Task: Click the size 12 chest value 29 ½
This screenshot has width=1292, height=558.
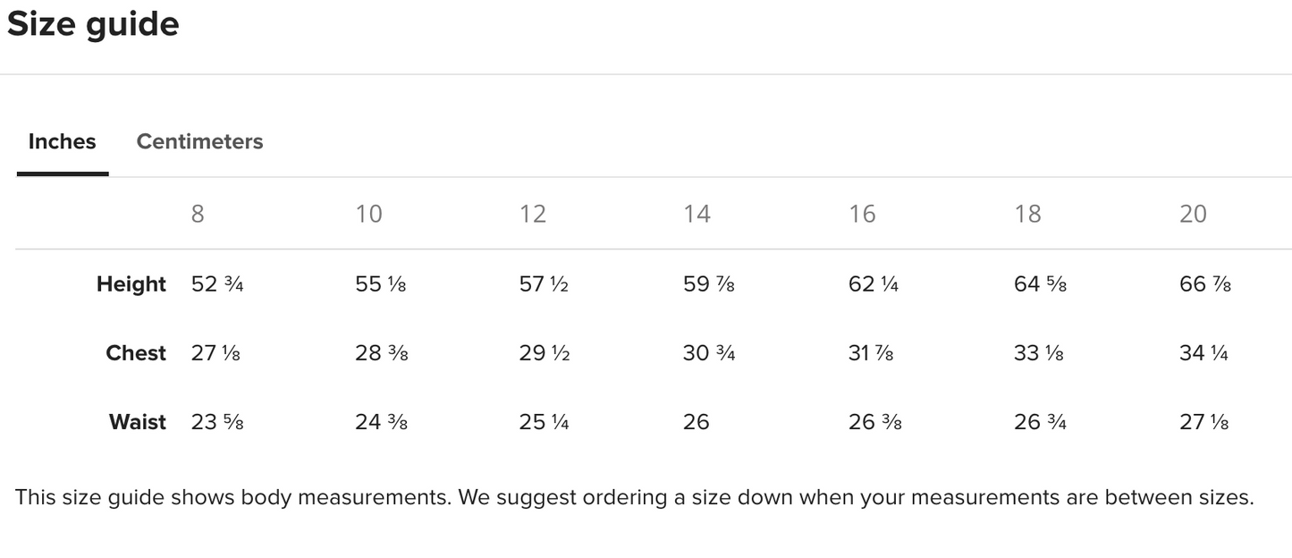Action: (x=544, y=353)
